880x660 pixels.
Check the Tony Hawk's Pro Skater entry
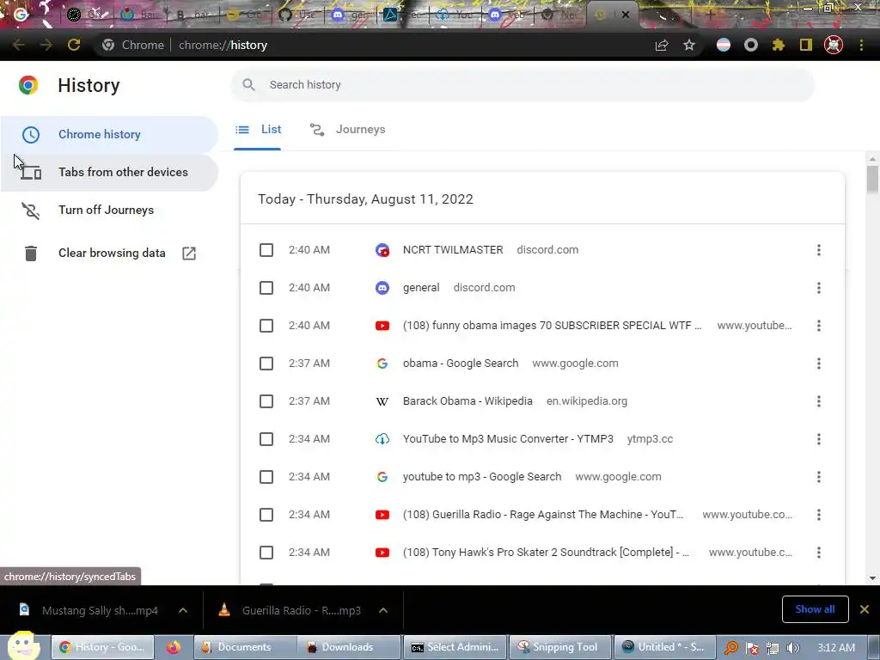click(x=266, y=553)
